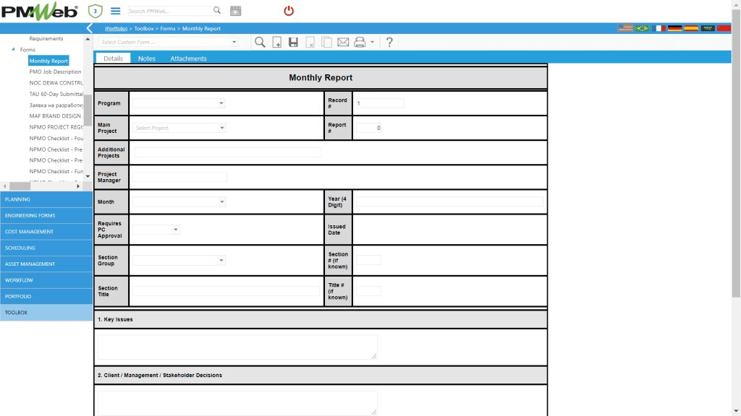Open help with the question mark icon
Viewport: 741px width, 416px height.
389,42
